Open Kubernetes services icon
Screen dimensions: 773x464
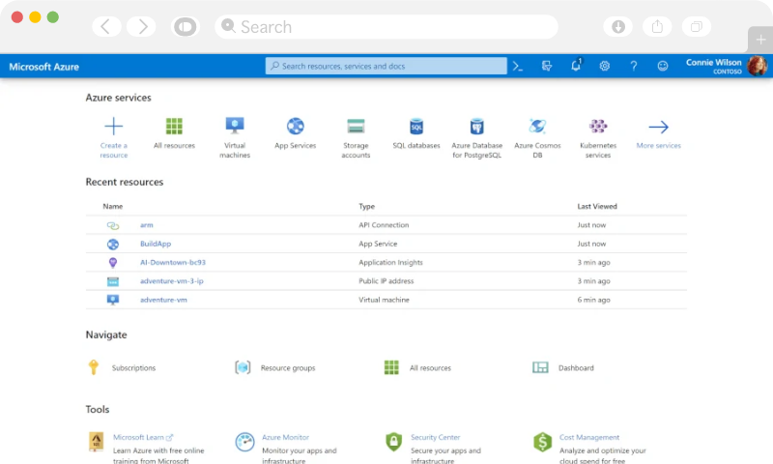[598, 127]
